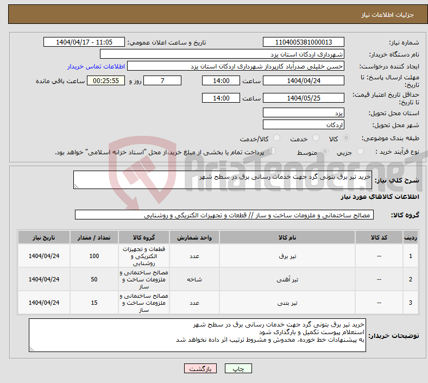This screenshot has width=428, height=383.
Task: Click the کد کالا column header
Action: [379, 237]
